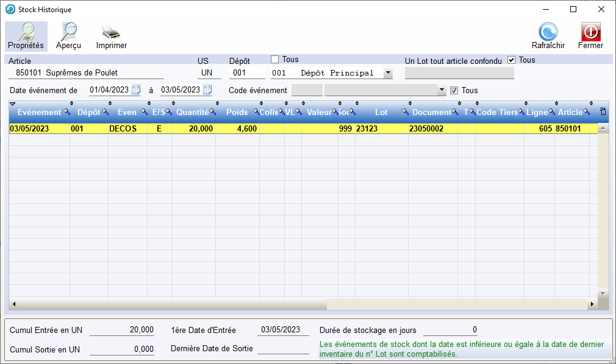Click the Article field 850101 Suprêmes de Poulet
The width and height of the screenshot is (616, 364).
(x=85, y=73)
